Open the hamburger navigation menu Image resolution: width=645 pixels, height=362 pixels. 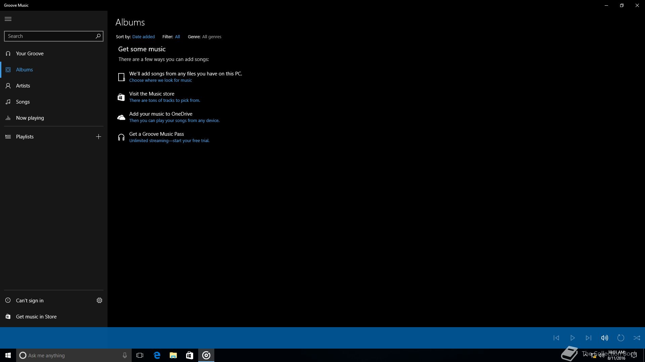point(8,19)
